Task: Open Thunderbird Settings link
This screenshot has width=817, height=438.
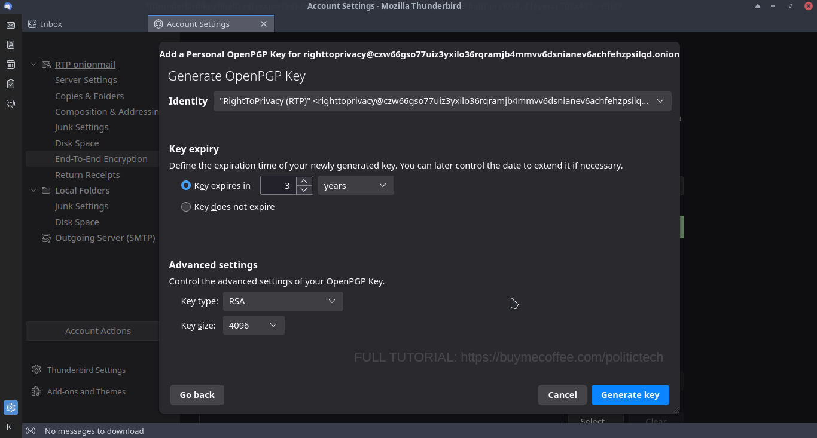Action: [x=87, y=370]
